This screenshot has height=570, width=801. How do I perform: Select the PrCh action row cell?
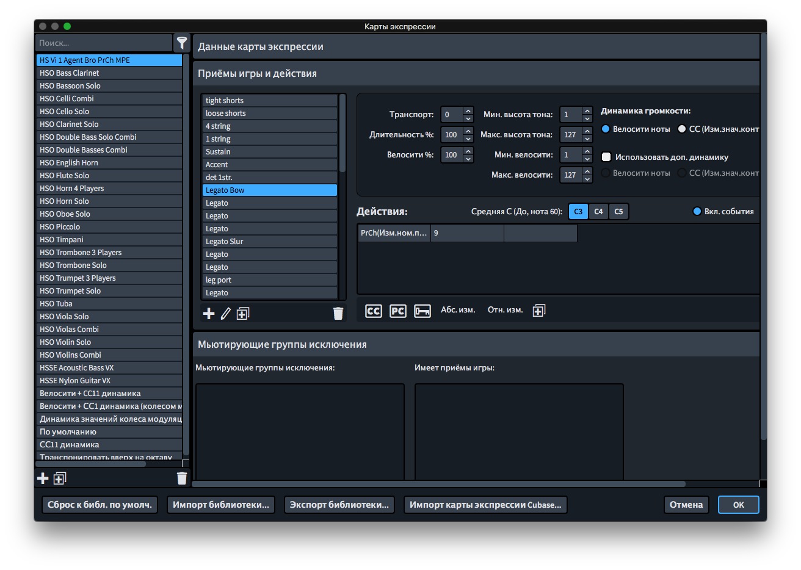click(x=394, y=233)
